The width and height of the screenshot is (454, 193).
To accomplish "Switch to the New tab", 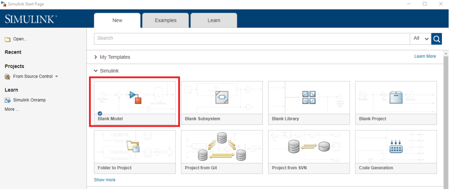I will (x=117, y=20).
